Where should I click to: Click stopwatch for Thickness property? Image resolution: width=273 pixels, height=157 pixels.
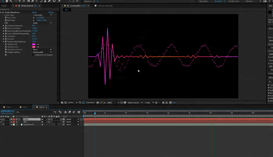(6, 36)
